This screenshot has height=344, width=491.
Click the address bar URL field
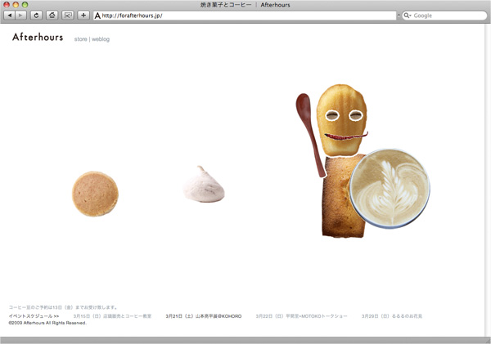pos(245,16)
